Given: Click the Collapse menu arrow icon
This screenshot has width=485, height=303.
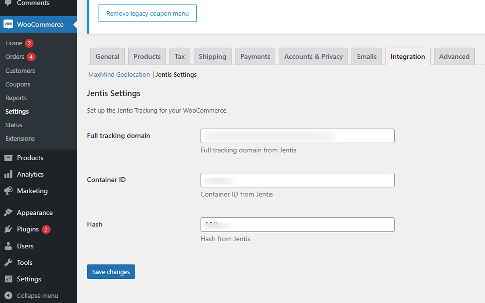Looking at the screenshot, I should click(x=8, y=295).
